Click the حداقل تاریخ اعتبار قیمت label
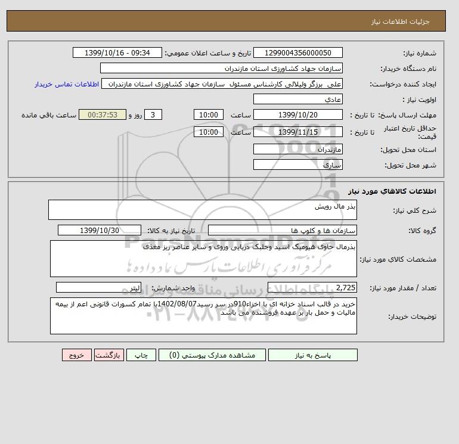The width and height of the screenshot is (459, 444). coord(410,132)
